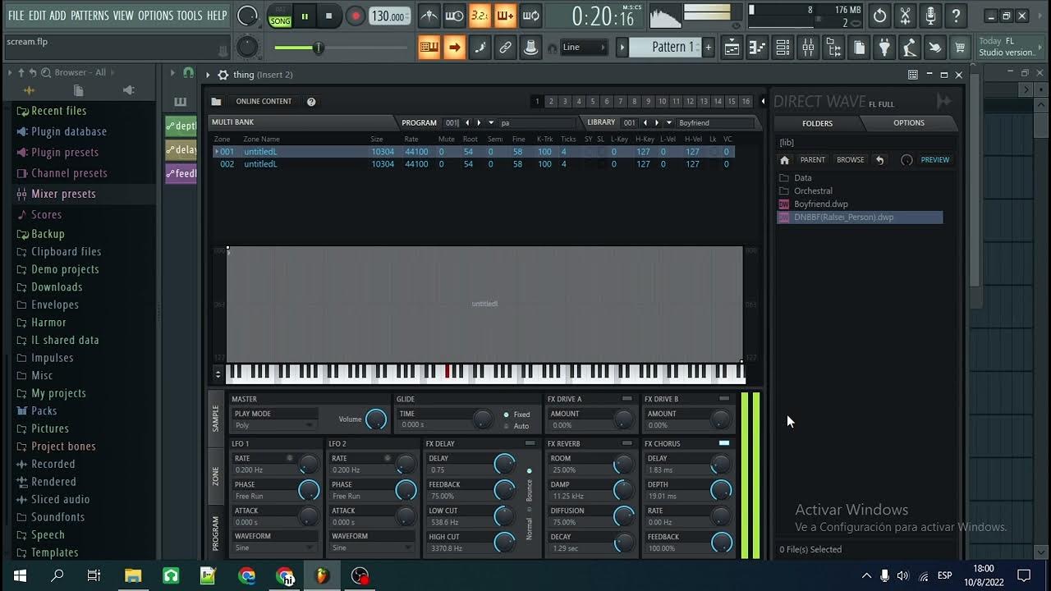
Task: Click the home icon in Direct Wave browser
Action: 784,160
